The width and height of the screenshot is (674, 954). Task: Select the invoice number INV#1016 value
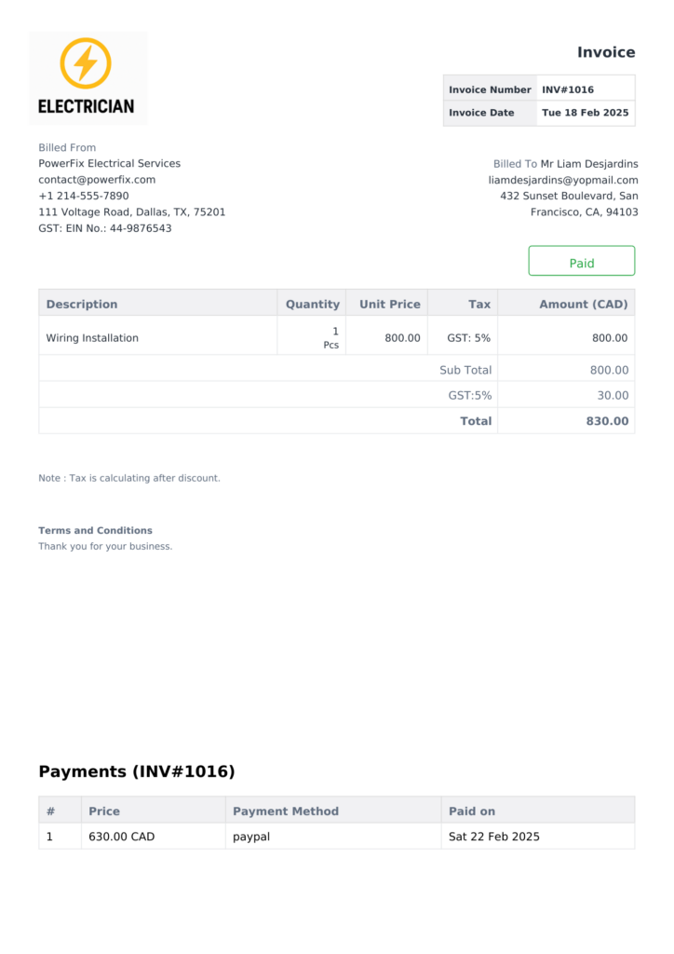pyautogui.click(x=568, y=89)
